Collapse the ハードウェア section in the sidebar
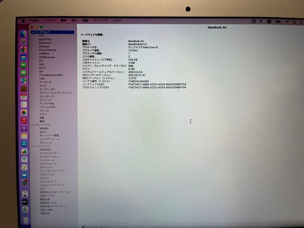 [32, 32]
